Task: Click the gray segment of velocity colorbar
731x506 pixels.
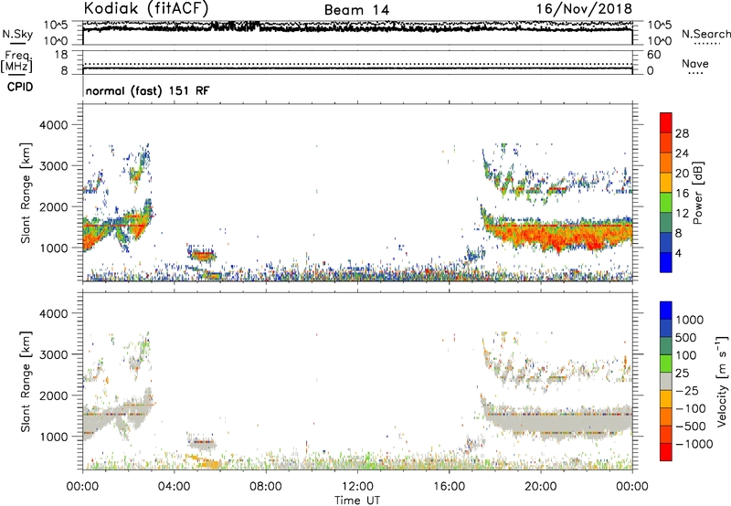Action: point(666,381)
